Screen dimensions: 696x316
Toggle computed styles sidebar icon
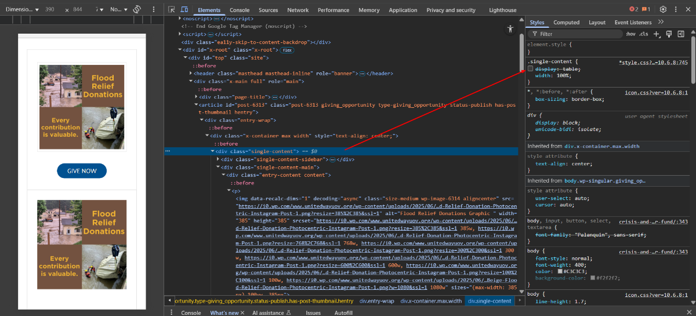680,34
